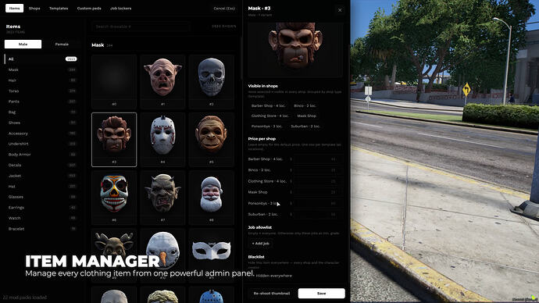Edit the Binco price field
The width and height of the screenshot is (539, 303).
[x=318, y=170]
